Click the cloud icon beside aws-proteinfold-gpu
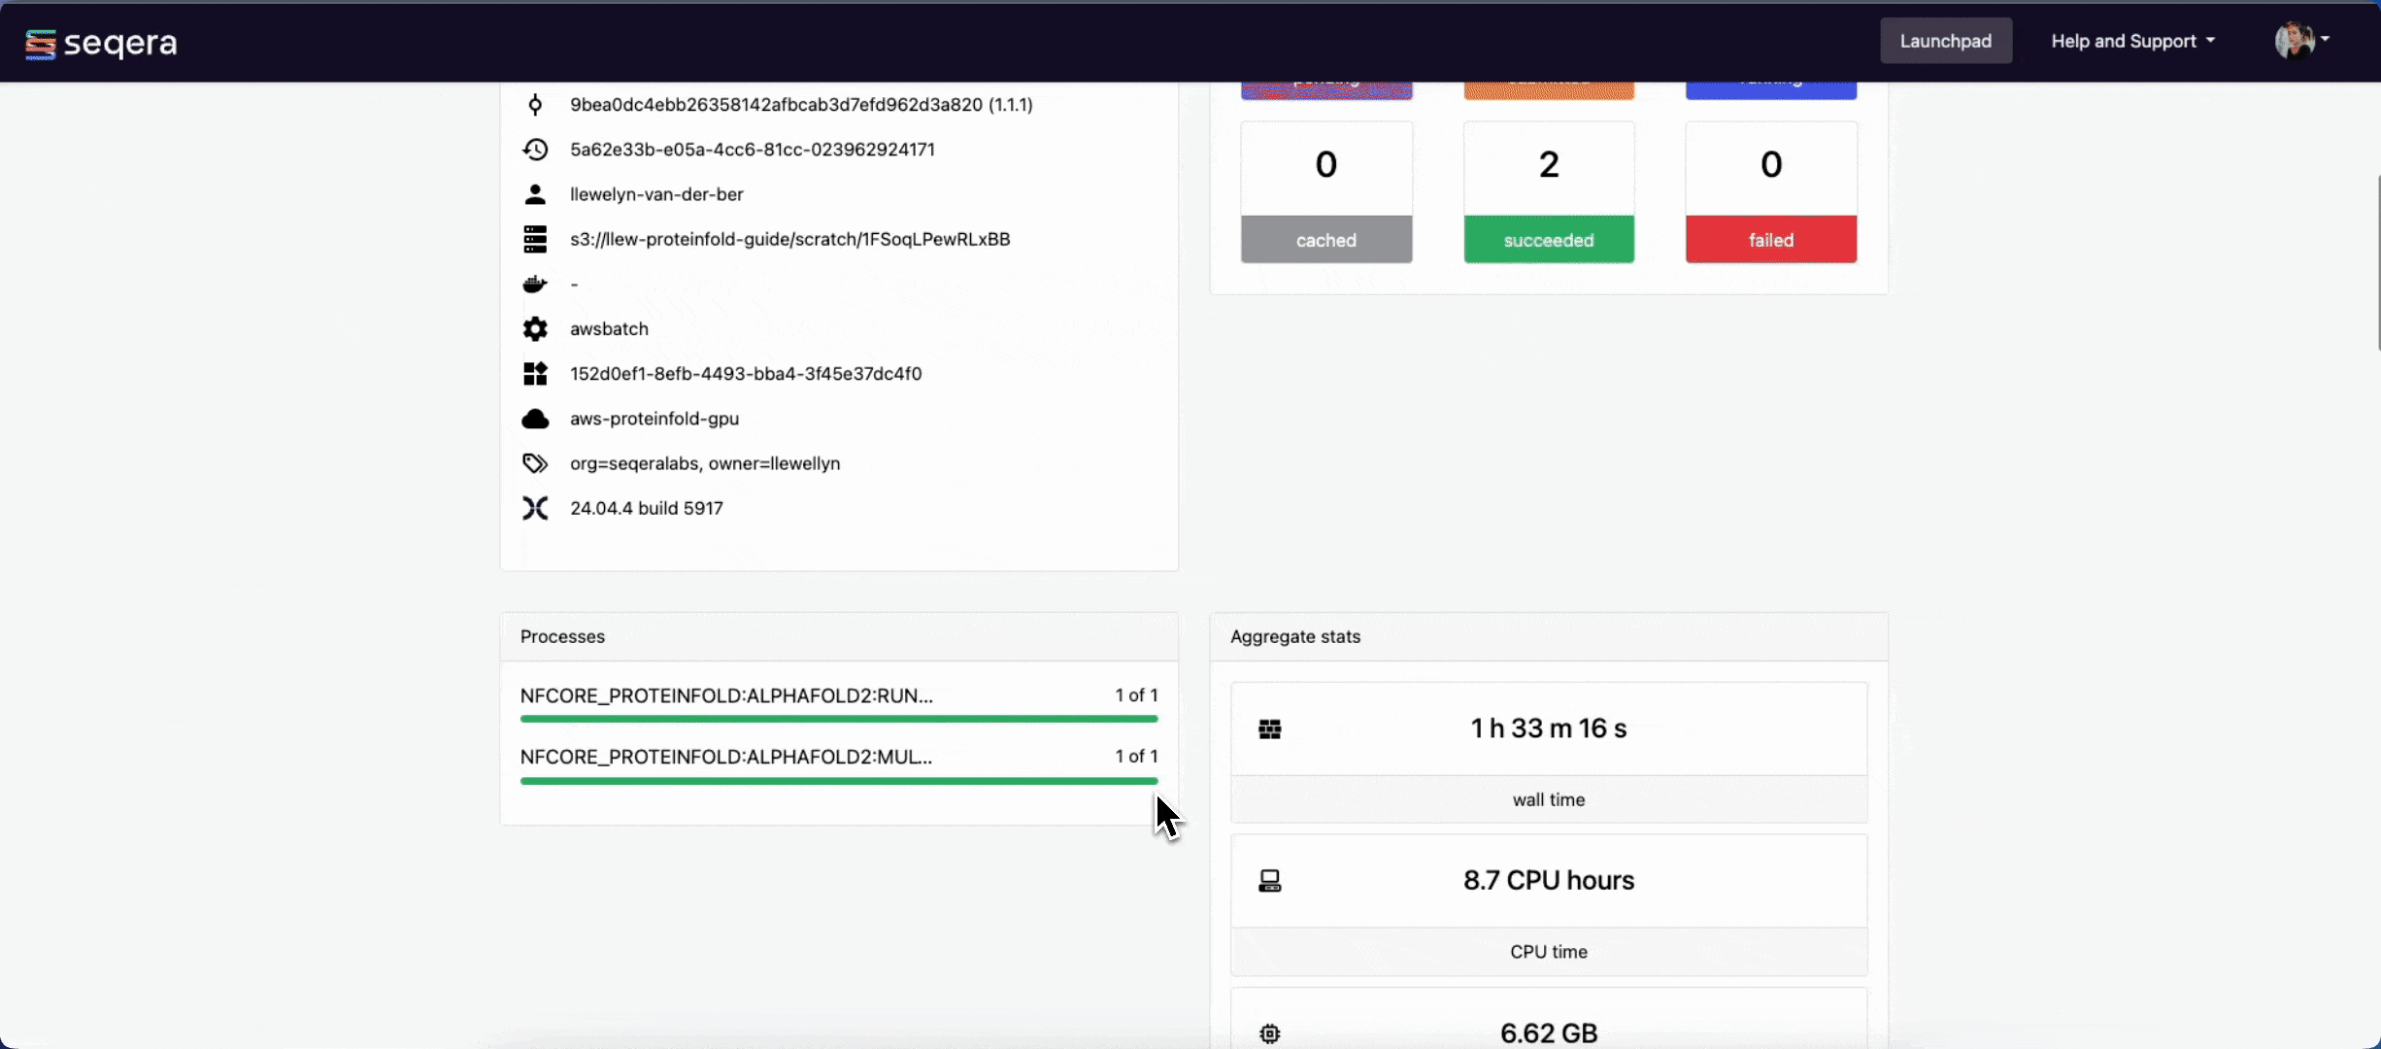This screenshot has height=1049, width=2381. click(x=535, y=418)
